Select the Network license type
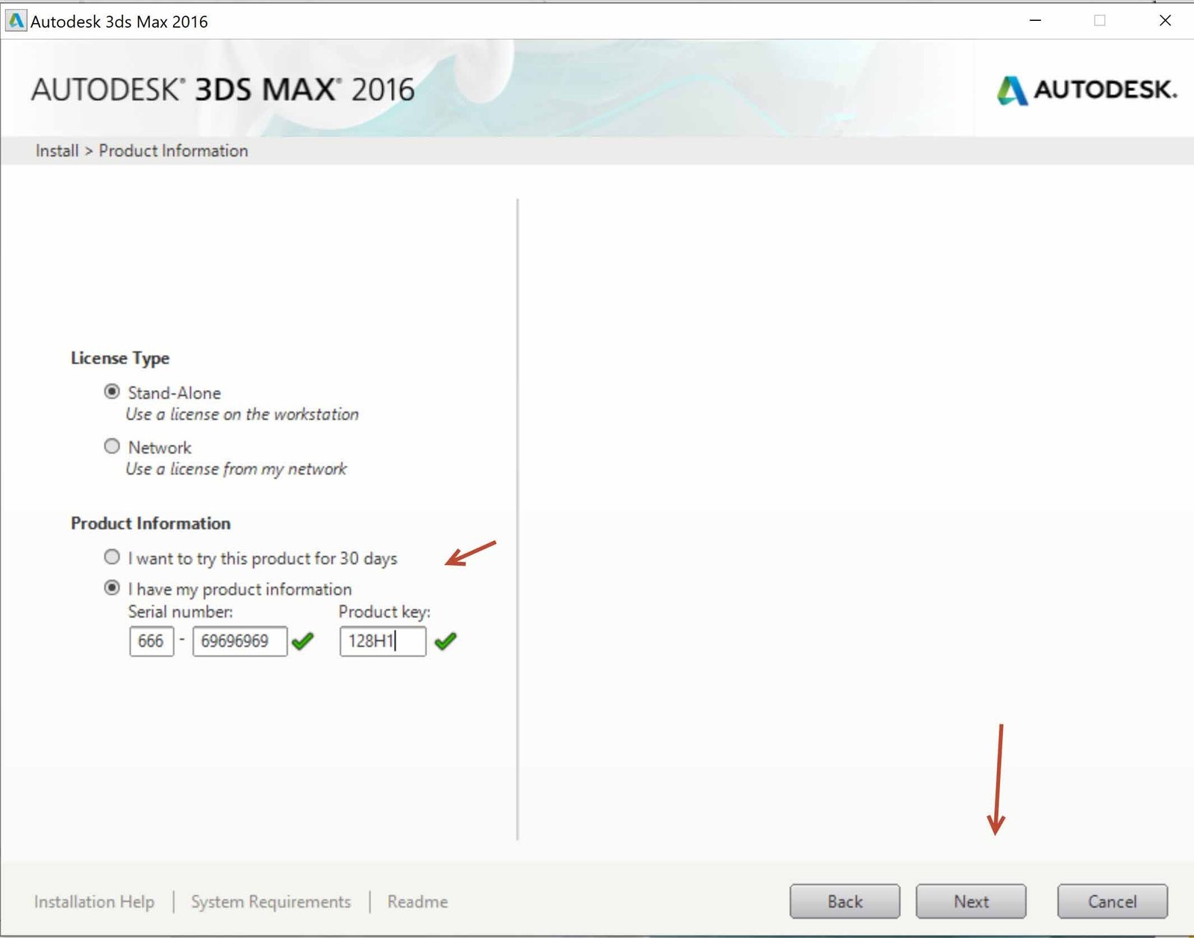 (x=112, y=445)
